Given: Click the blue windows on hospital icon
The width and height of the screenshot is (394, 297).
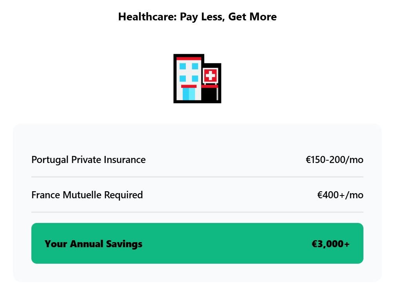Looking at the screenshot, I should [x=189, y=72].
